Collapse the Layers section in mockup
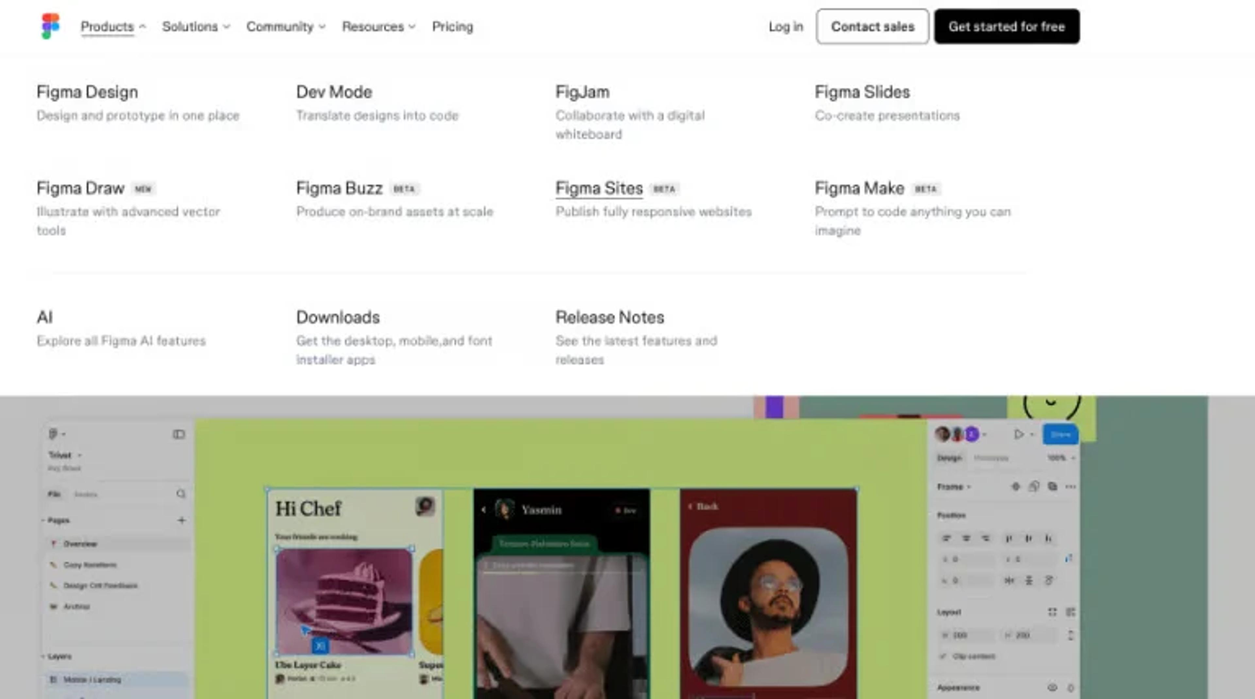Image resolution: width=1255 pixels, height=699 pixels. click(43, 657)
